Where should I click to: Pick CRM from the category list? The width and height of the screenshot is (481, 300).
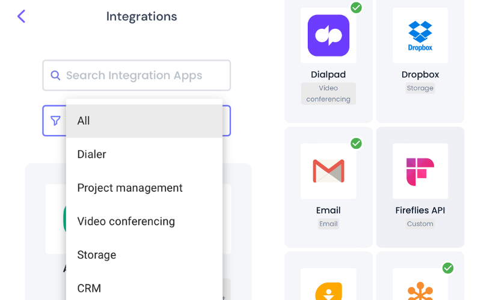pyautogui.click(x=144, y=288)
